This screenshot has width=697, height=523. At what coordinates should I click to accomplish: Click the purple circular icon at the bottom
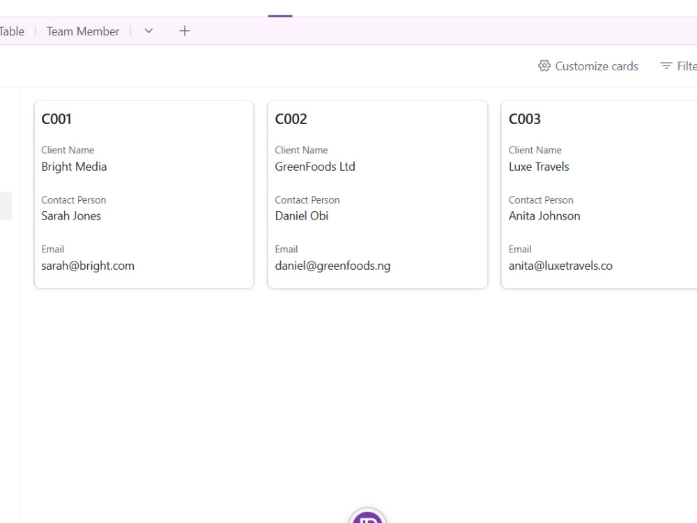[367, 516]
